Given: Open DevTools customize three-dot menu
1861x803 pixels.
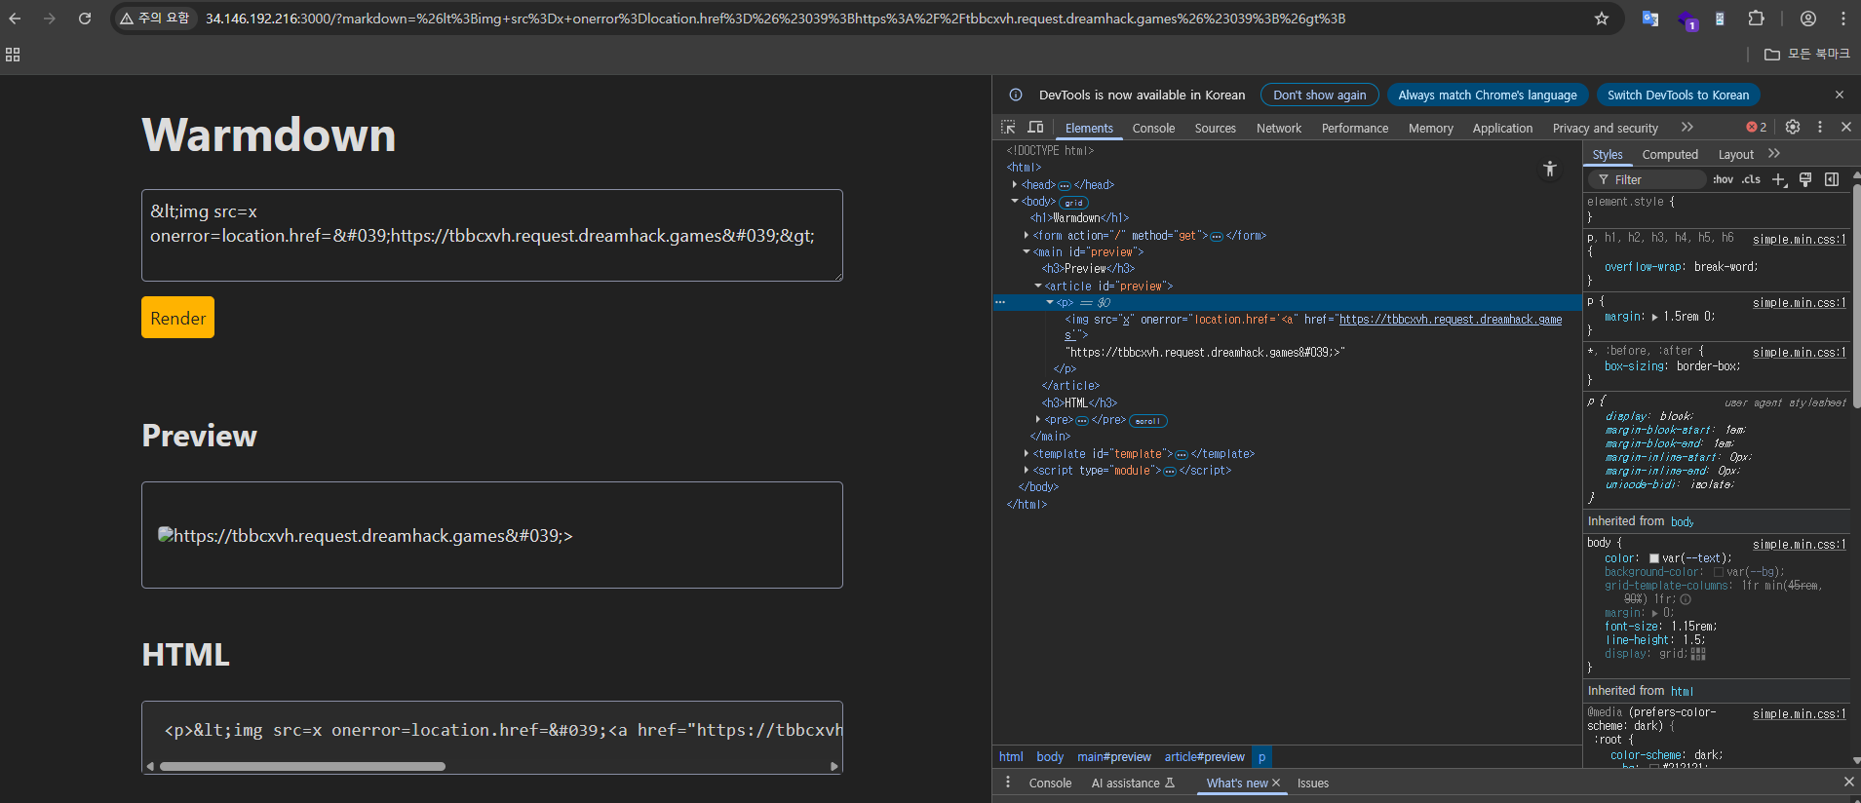Looking at the screenshot, I should tap(1819, 127).
